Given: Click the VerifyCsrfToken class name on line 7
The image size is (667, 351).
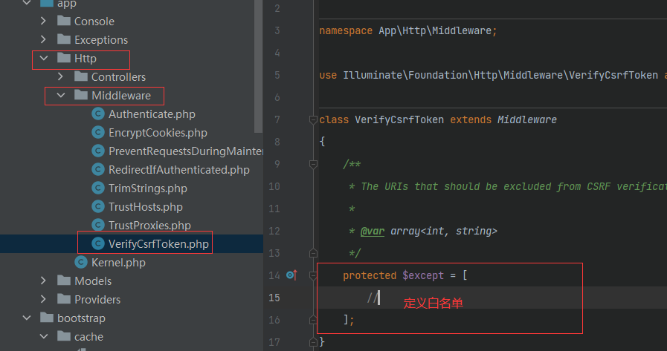Looking at the screenshot, I should pyautogui.click(x=399, y=119).
